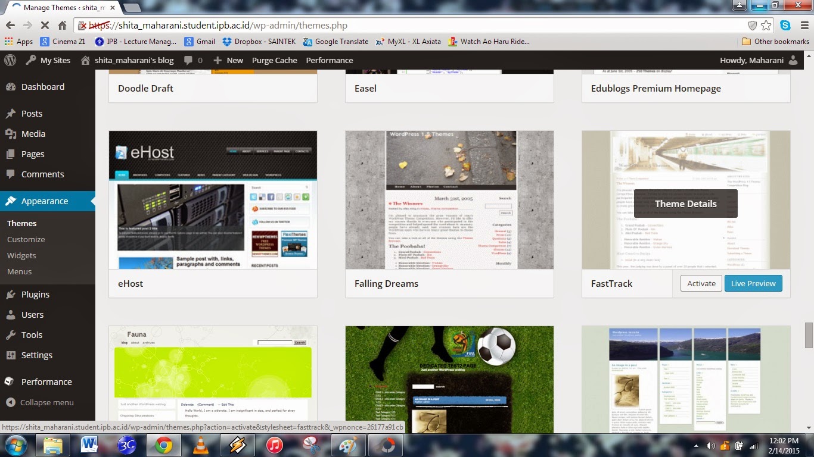Image resolution: width=814 pixels, height=457 pixels.
Task: Click the page vertical scrollbar thumb
Action: click(x=809, y=336)
